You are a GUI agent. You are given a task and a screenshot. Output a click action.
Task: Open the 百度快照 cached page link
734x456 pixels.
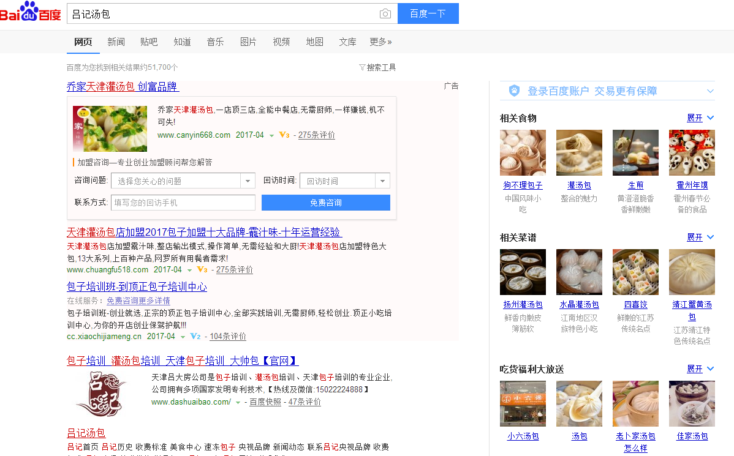pyautogui.click(x=265, y=402)
